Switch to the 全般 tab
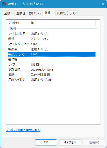This screenshot has width=107, height=148. [8, 13]
